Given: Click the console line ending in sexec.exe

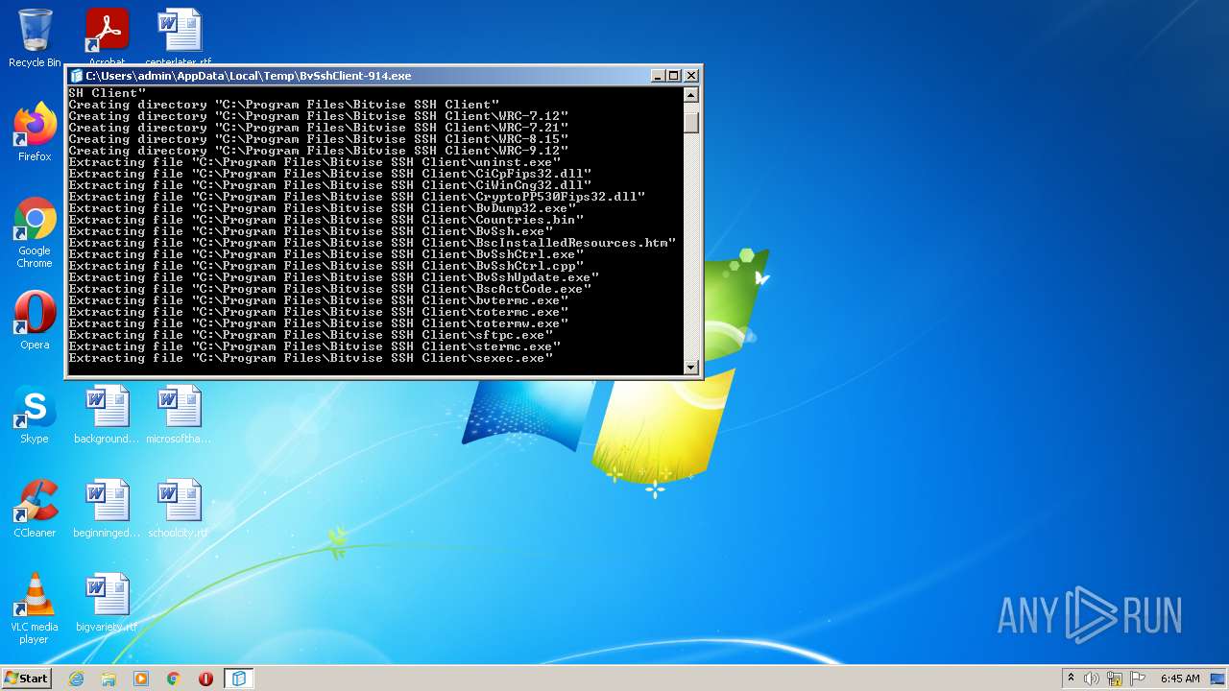Looking at the screenshot, I should click(x=311, y=358).
